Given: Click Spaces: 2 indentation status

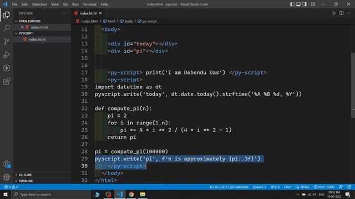Looking at the screenshot, I should (x=260, y=187).
